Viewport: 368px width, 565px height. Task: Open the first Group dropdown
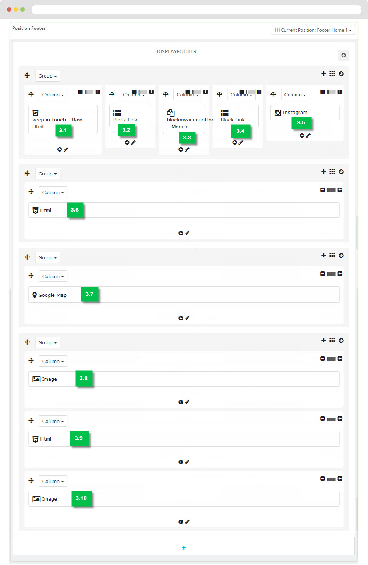(47, 76)
